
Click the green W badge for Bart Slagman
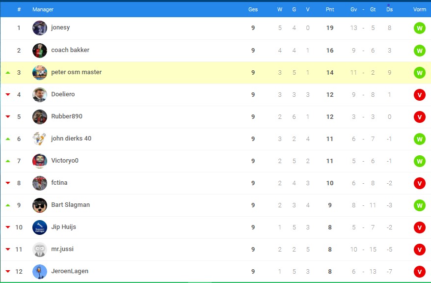(x=419, y=205)
